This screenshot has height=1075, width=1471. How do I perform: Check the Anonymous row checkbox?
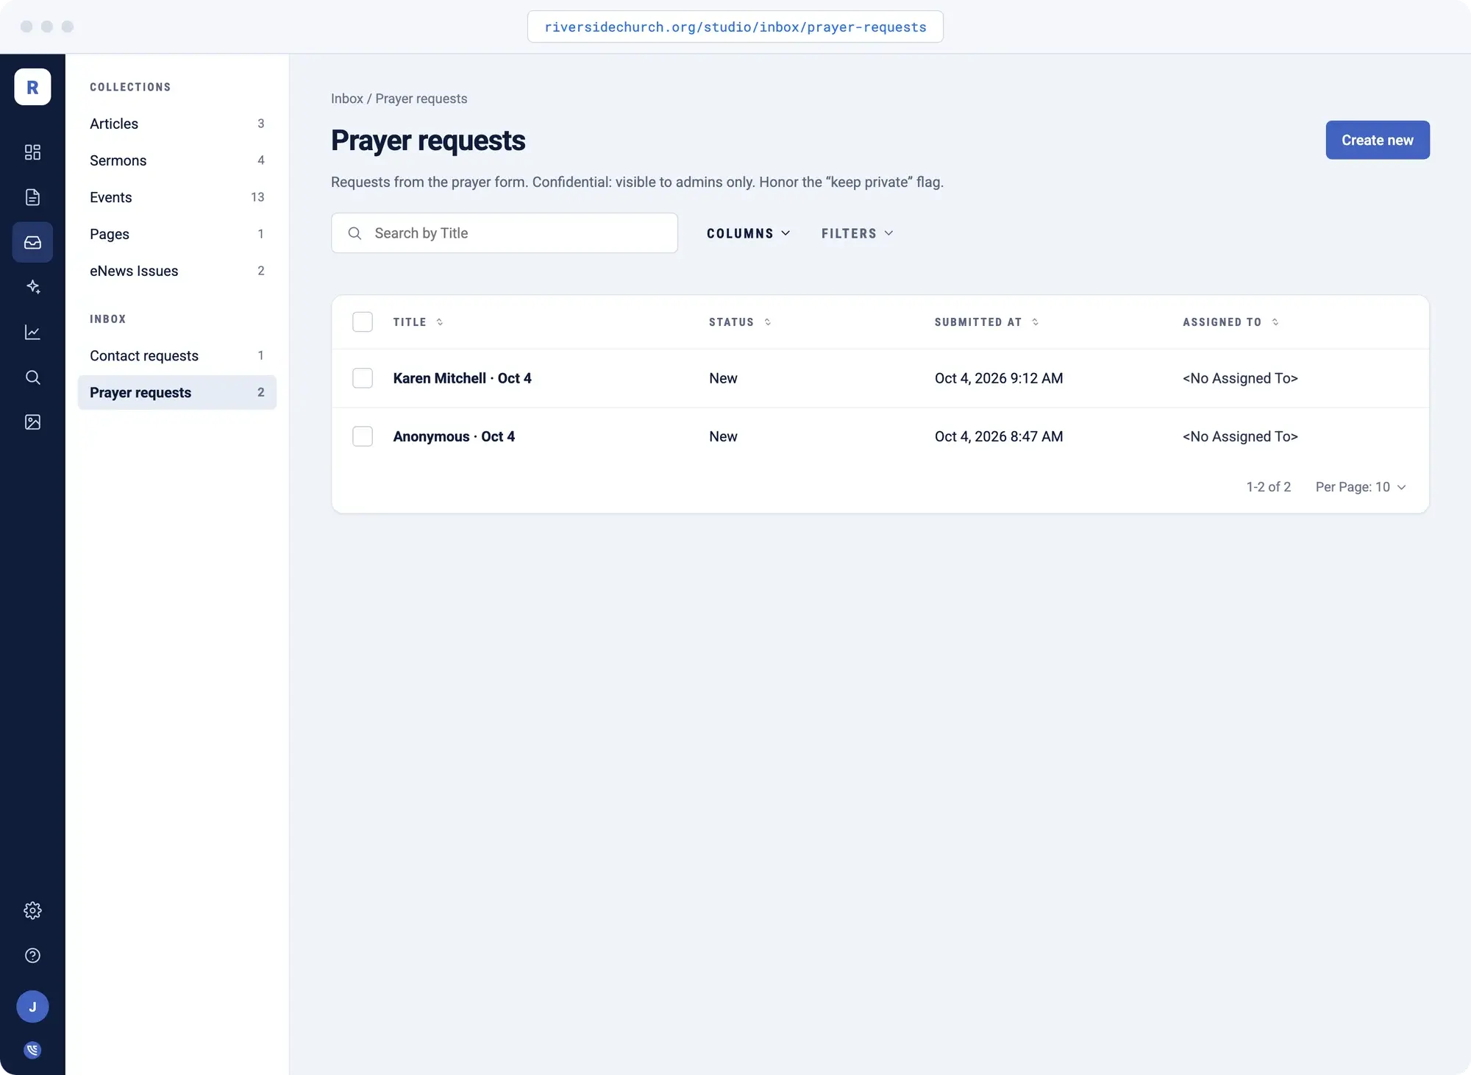coord(363,436)
